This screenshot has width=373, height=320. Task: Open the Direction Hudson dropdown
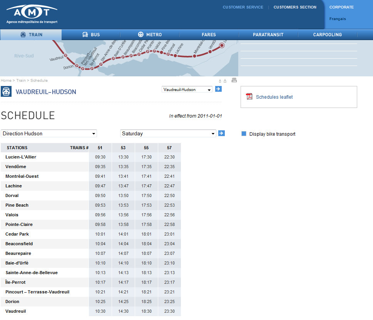coord(49,133)
